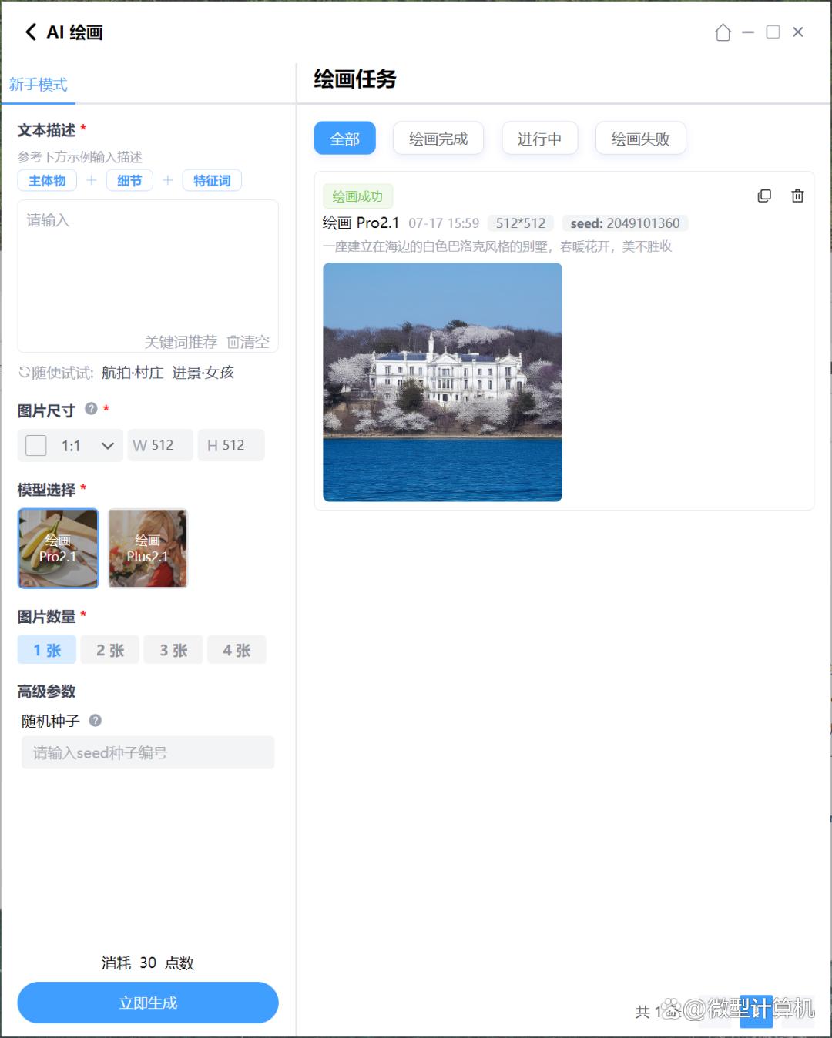The height and width of the screenshot is (1038, 832).
Task: Go back using the AI 绘画 back arrow
Action: coord(31,32)
